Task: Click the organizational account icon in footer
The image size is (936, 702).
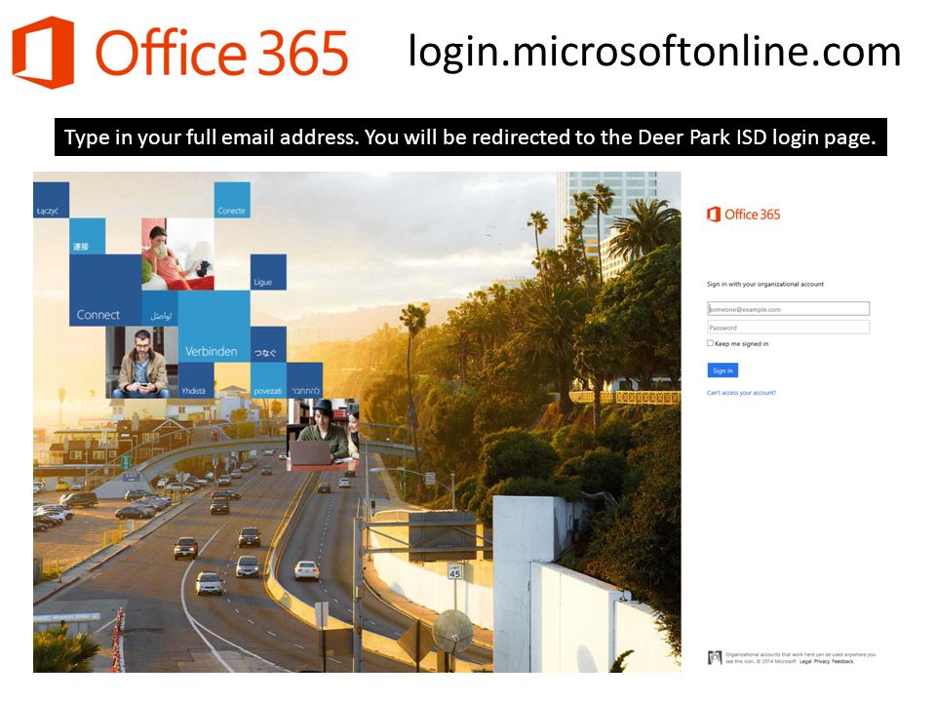Action: (x=715, y=658)
